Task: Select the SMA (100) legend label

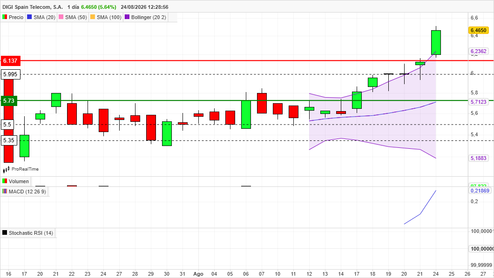Action: pos(109,17)
